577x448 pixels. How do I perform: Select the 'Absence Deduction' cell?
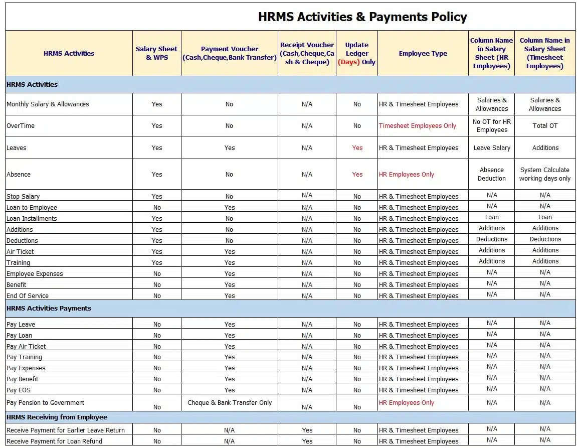tap(491, 174)
